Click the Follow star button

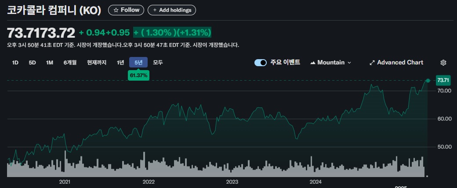pyautogui.click(x=126, y=10)
